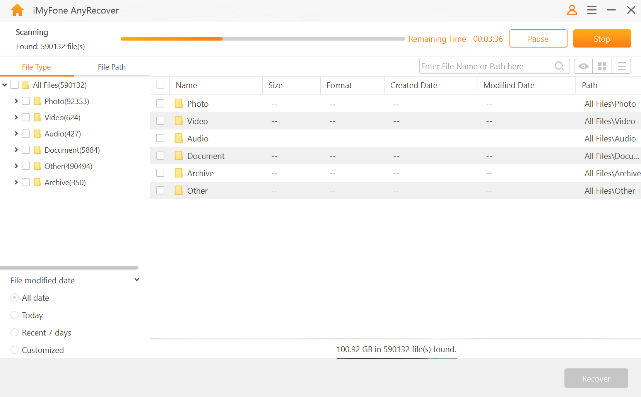Open the File Type tab

[36, 66]
